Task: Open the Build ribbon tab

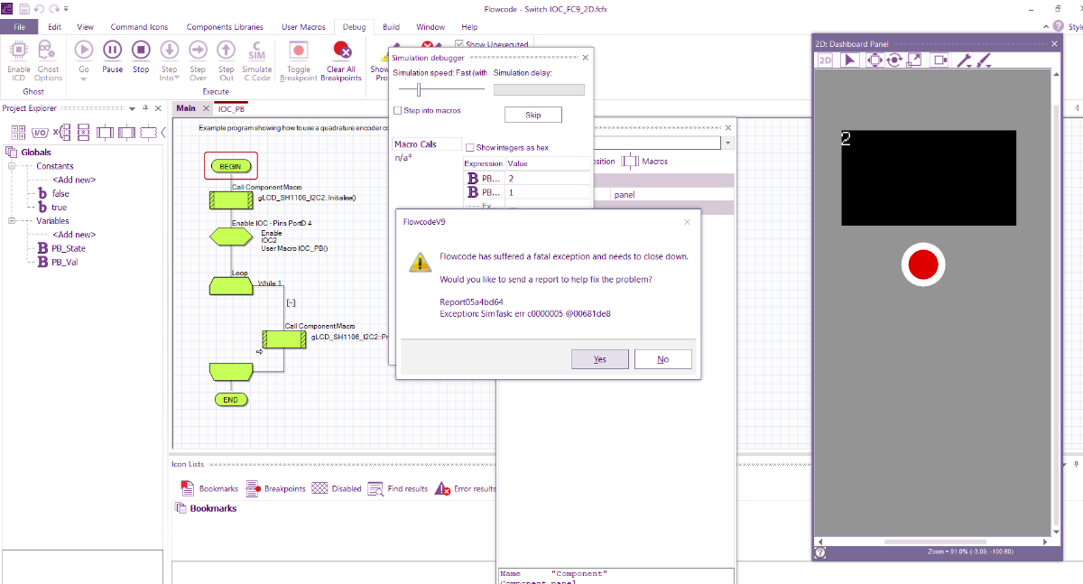Action: pyautogui.click(x=391, y=27)
